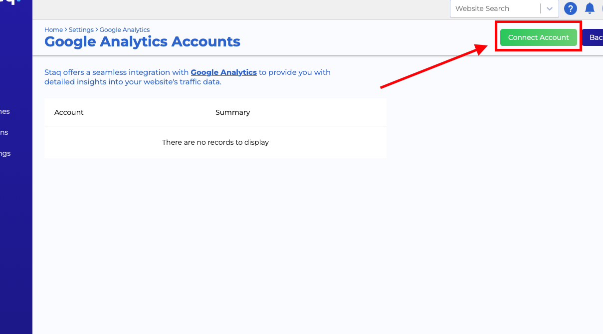Click the Staq logo in the sidebar
Viewport: 603px width, 334px height.
(10, 2)
